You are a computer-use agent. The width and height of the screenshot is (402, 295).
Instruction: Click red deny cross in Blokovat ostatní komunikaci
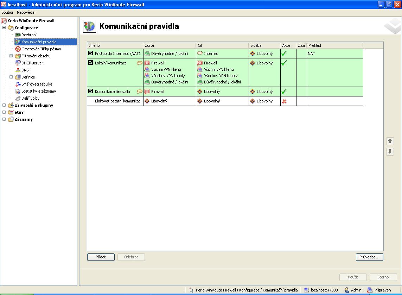coord(284,101)
